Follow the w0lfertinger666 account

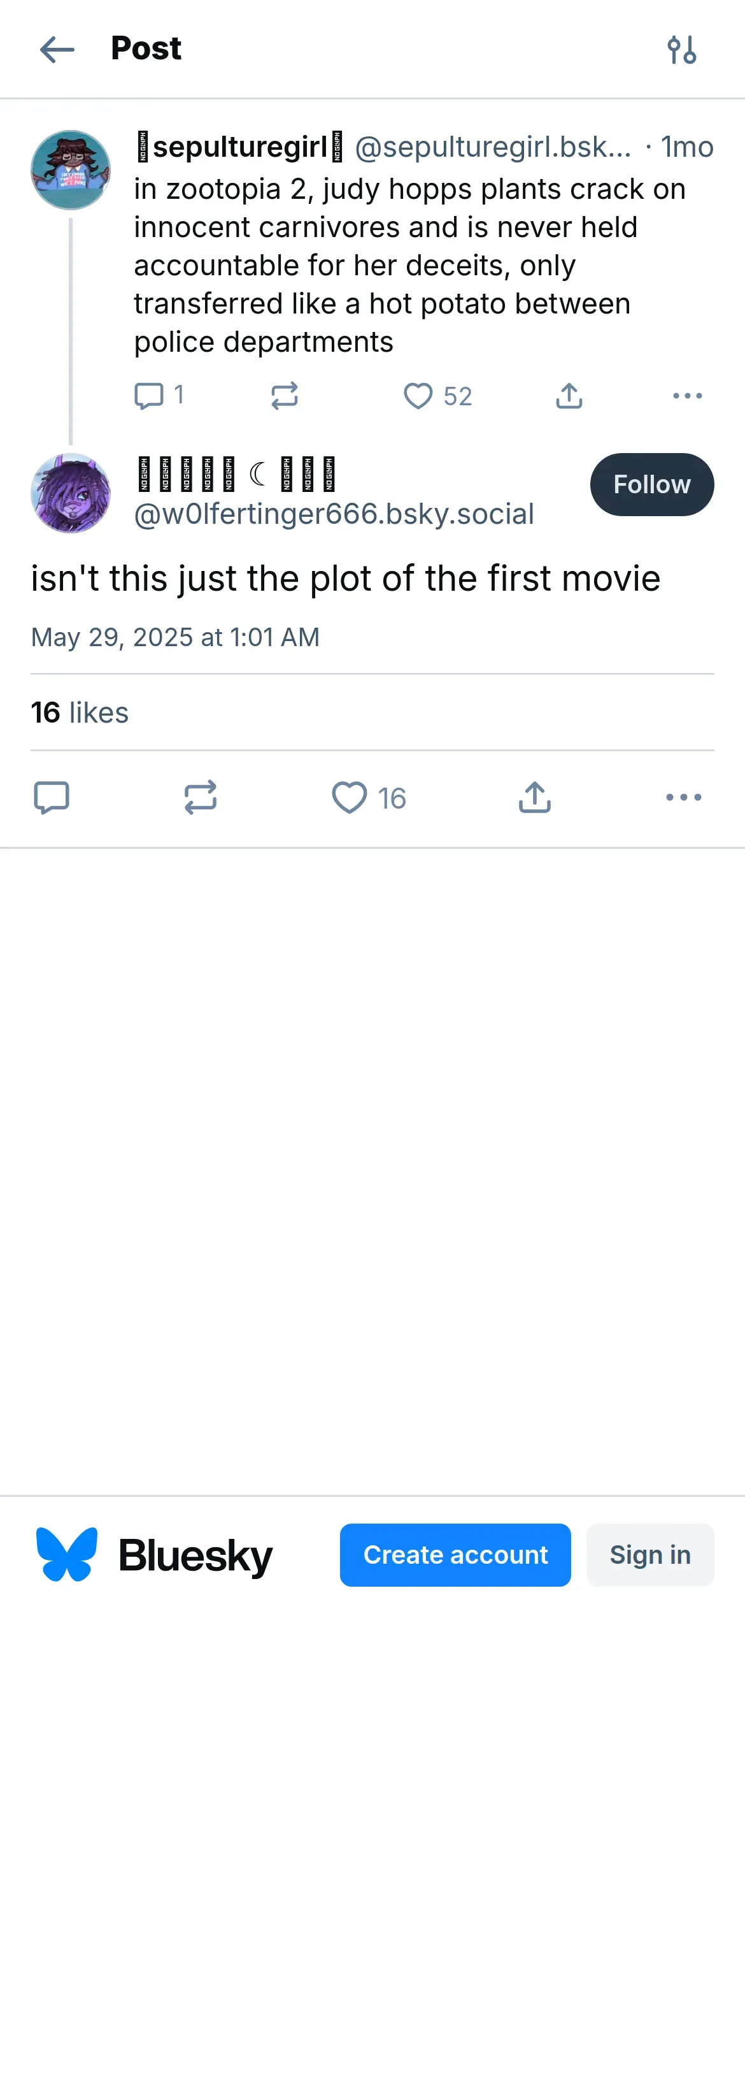pos(651,485)
